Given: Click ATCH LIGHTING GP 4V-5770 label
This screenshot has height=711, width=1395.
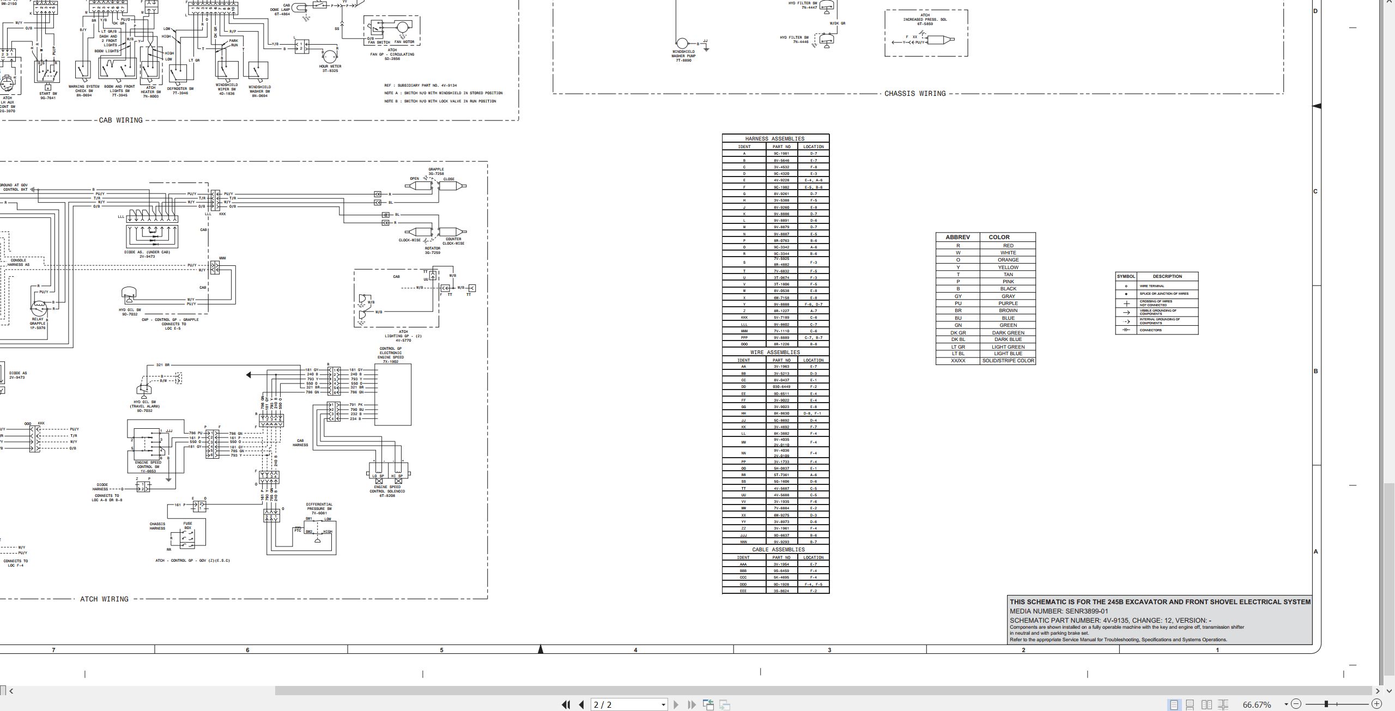Looking at the screenshot, I should point(403,336).
